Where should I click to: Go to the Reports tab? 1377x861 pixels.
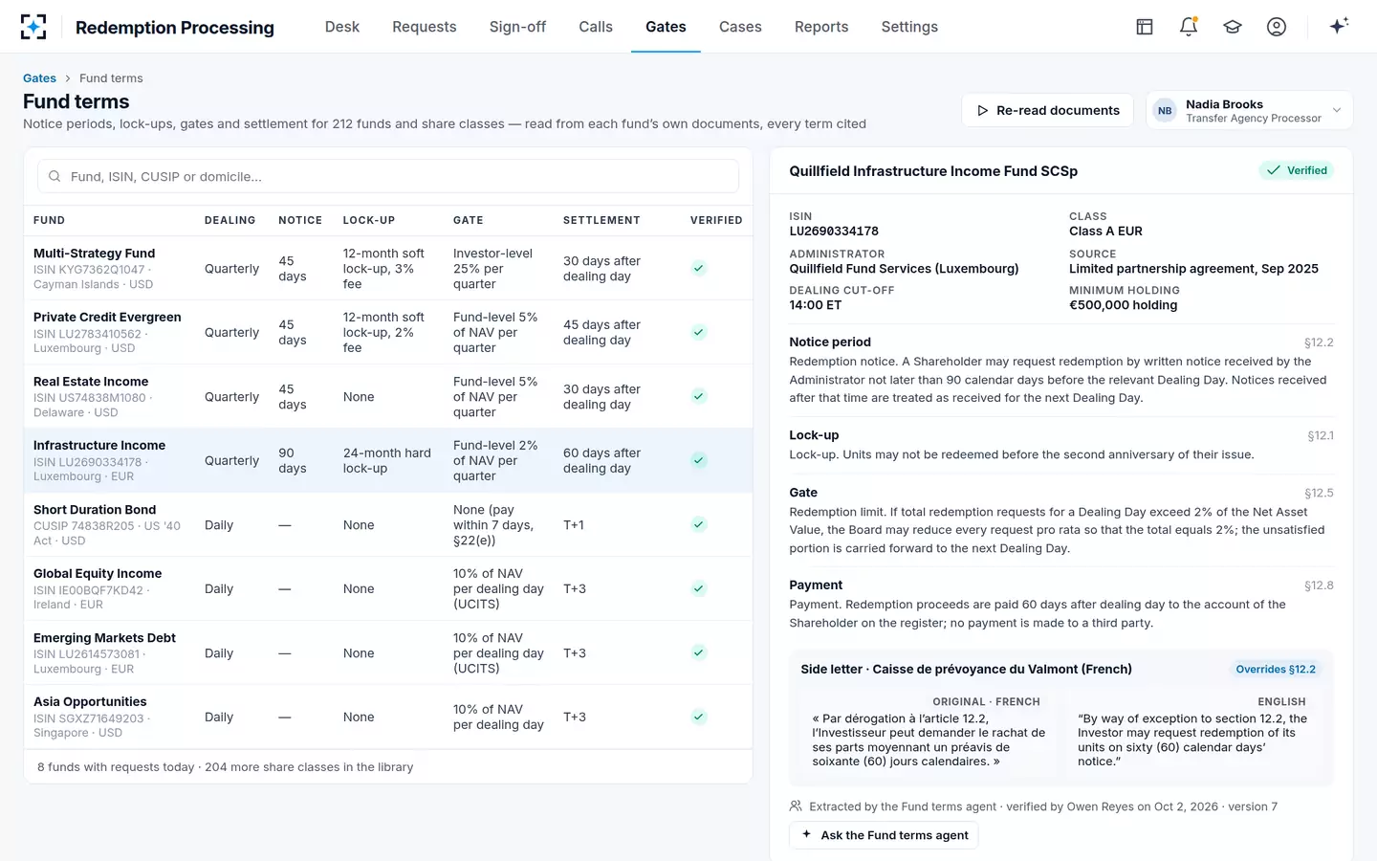[x=821, y=27]
